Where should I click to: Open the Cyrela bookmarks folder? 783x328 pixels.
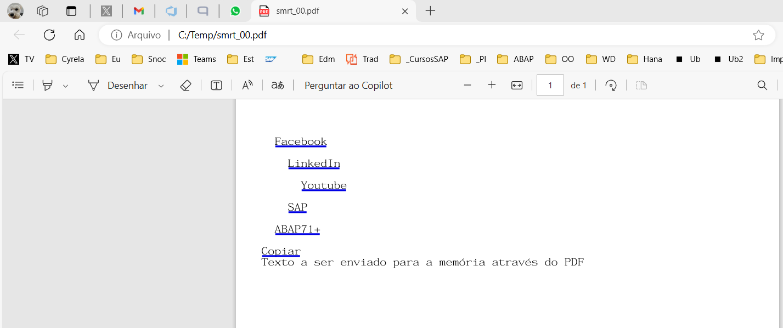point(65,59)
